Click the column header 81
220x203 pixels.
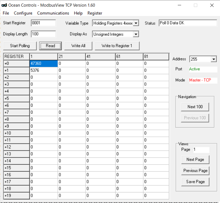pyautogui.click(x=156, y=57)
